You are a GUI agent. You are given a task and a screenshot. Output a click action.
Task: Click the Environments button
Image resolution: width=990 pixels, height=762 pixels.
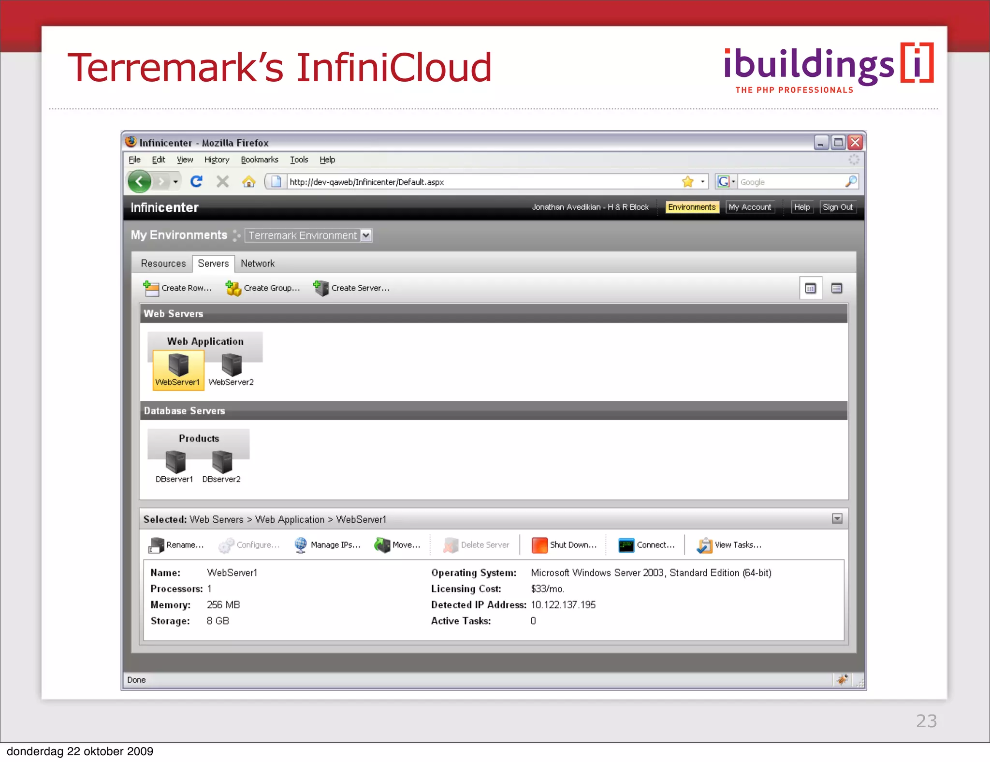pos(692,207)
